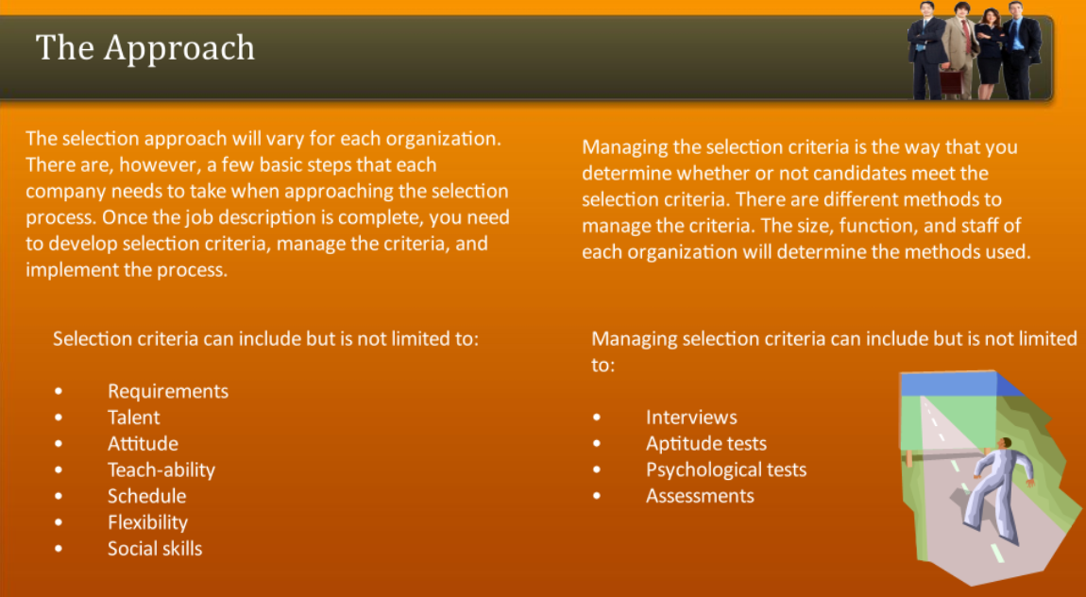Click the "Social skills" list entry
Image resolution: width=1086 pixels, height=597 pixels.
coord(155,549)
